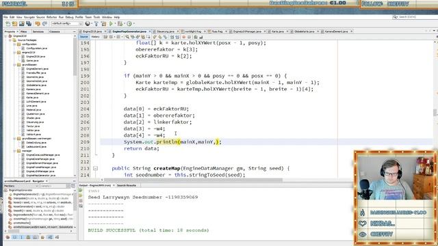Image resolution: width=438 pixels, height=246 pixels.
Task: Run the project with green play icon
Action: [111, 24]
